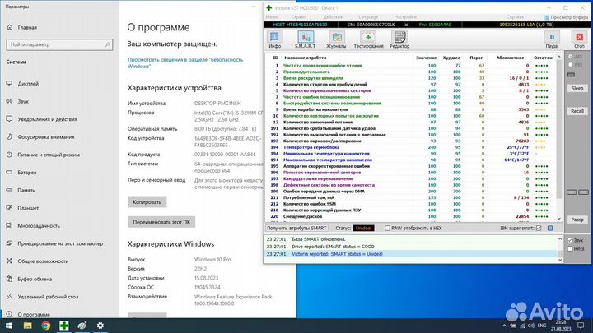Open the Действия menu
This screenshot has width=593, height=333.
pyautogui.click(x=333, y=17)
